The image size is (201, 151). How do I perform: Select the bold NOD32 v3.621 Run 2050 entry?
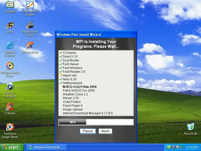click(80, 87)
